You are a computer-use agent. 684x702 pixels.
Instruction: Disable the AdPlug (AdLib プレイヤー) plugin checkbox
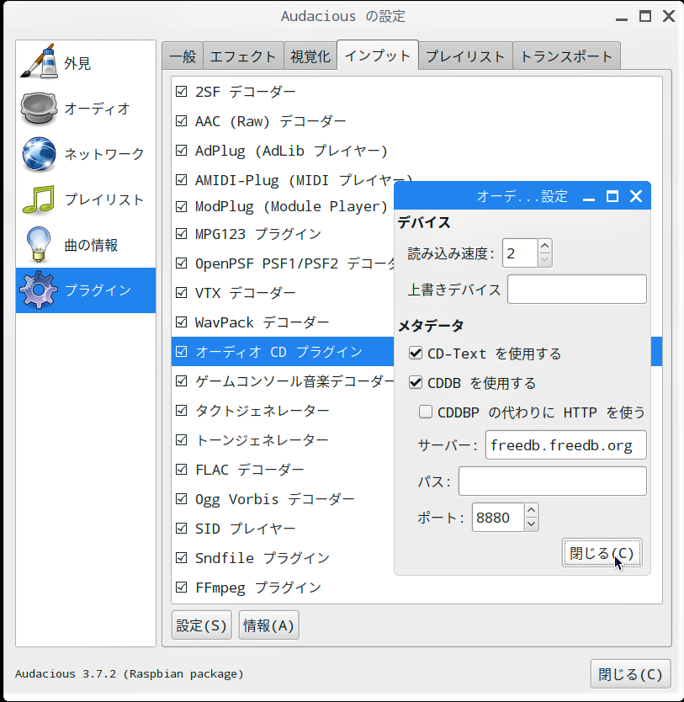181,151
